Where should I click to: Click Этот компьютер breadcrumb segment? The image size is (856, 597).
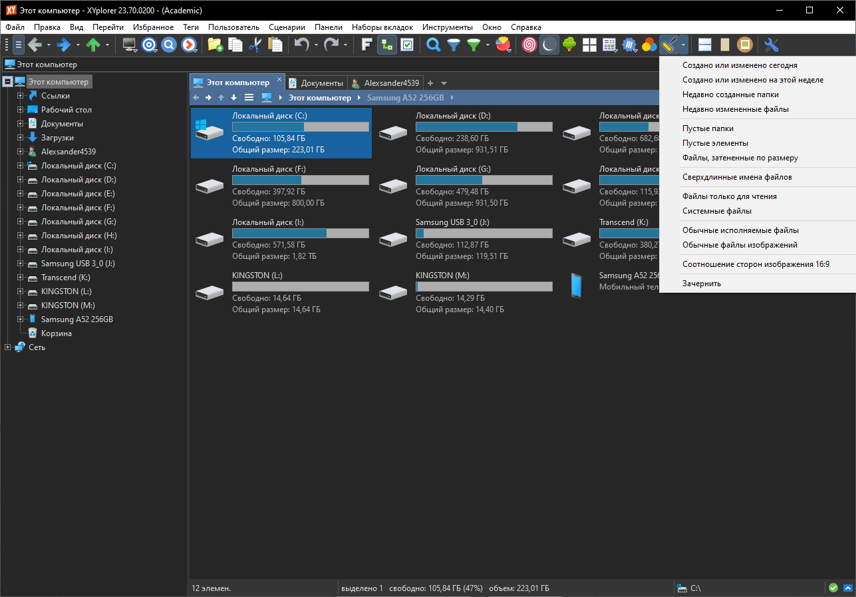tap(319, 98)
